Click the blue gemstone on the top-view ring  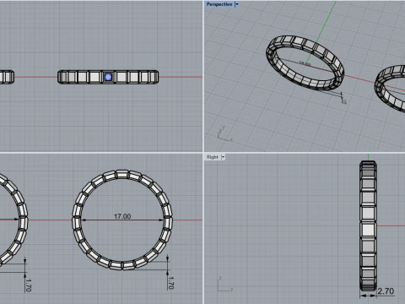108,77
